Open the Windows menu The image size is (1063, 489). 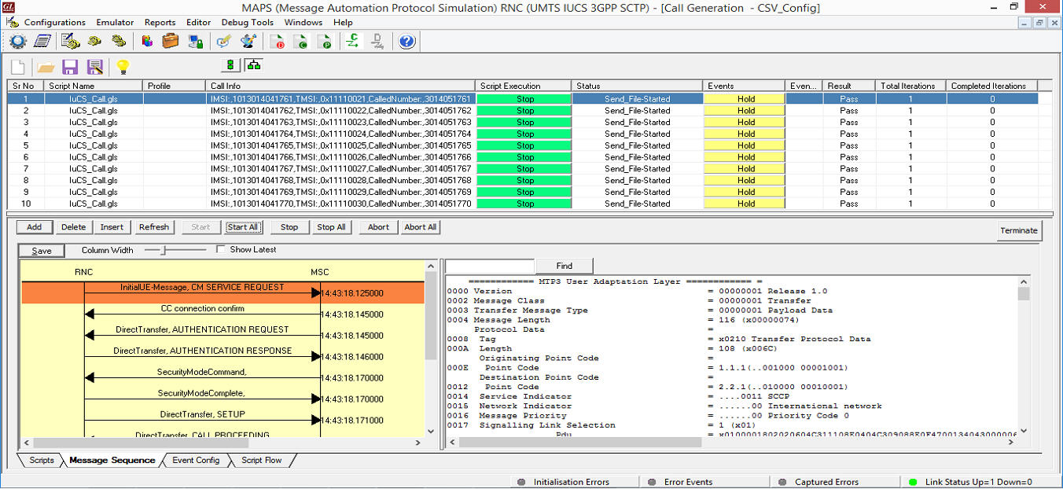(303, 23)
